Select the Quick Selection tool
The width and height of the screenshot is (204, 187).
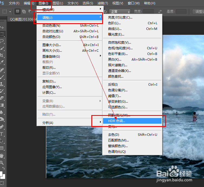(x=2, y=48)
